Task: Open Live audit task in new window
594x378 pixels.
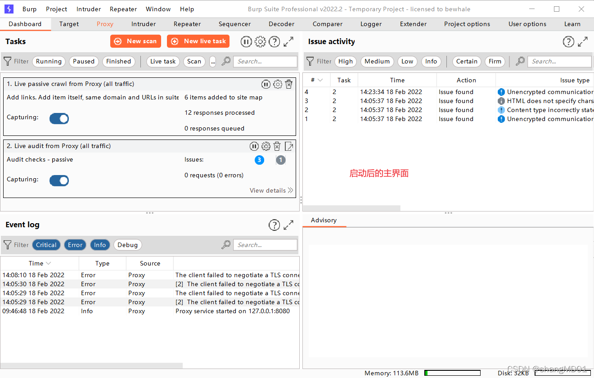Action: (289, 146)
